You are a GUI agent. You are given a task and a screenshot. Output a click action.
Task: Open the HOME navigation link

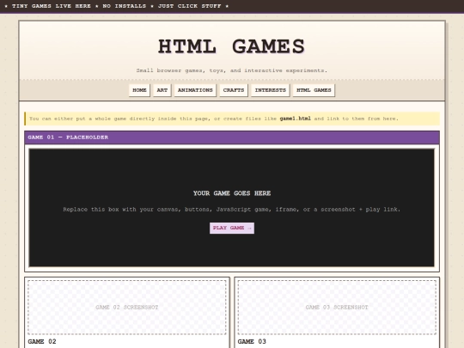(x=139, y=90)
